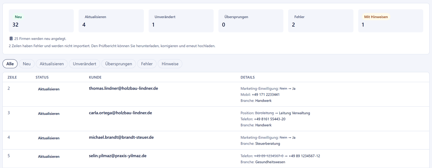The height and width of the screenshot is (168, 432).
Task: Select the Alle filter tab
Action: (10, 64)
